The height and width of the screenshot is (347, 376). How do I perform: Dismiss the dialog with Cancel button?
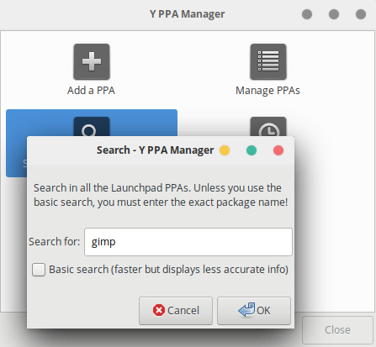pos(176,311)
